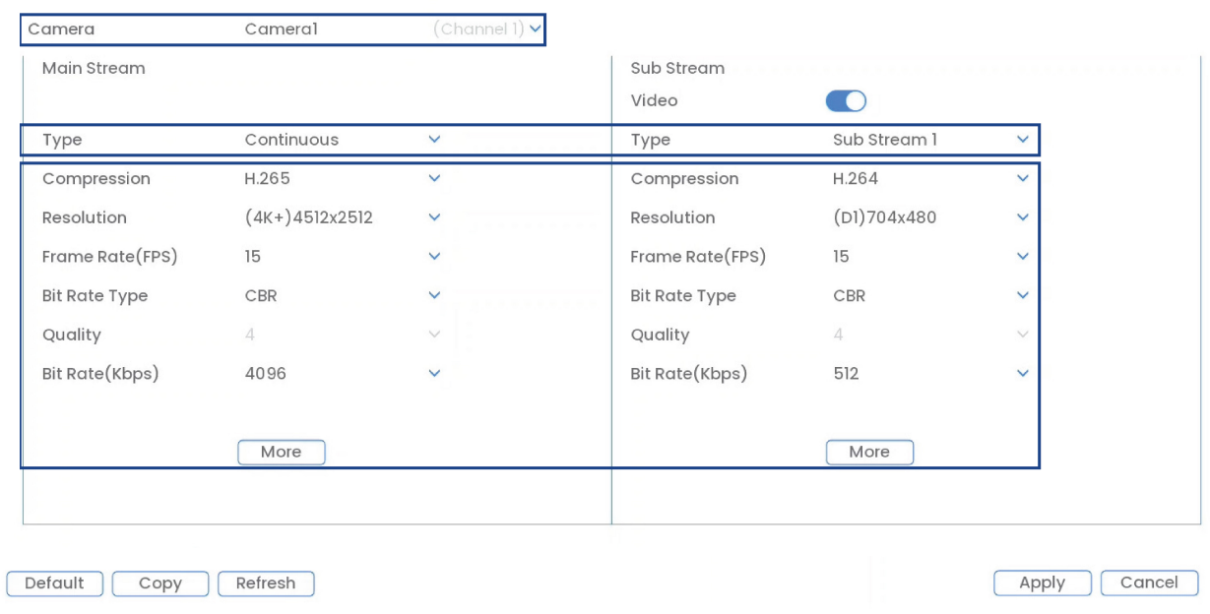The image size is (1210, 614).
Task: Refresh the stream settings
Action: click(x=265, y=583)
